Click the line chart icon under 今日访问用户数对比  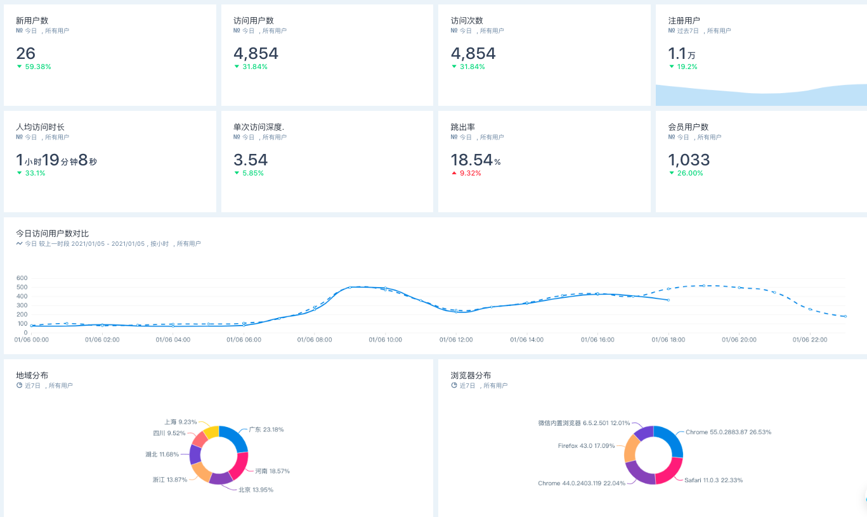pyautogui.click(x=19, y=243)
